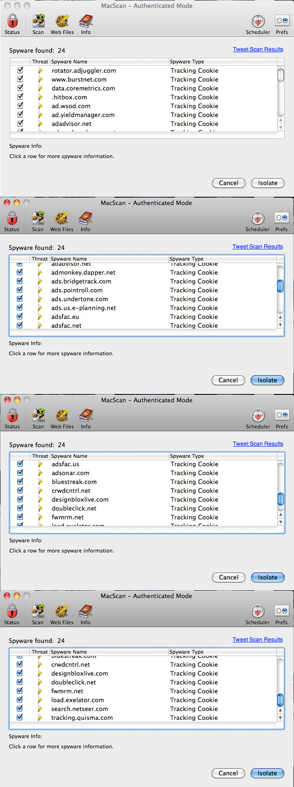Open Info book in window listing tracking.quisma.com
Viewport: 294px width, 787px height.
pos(85,614)
